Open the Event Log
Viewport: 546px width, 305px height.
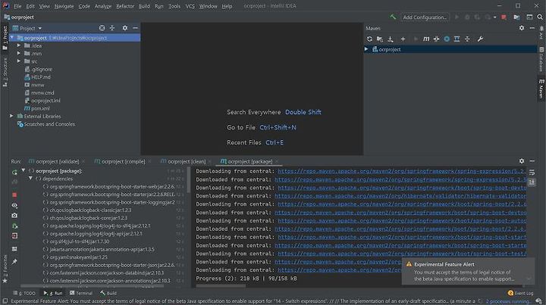point(520,293)
